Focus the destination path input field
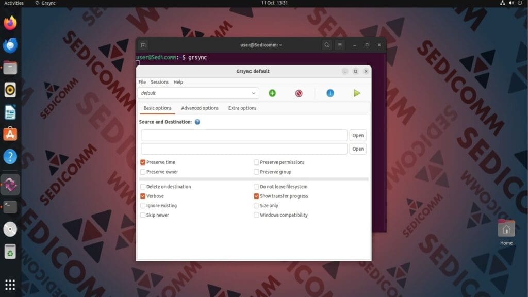 point(244,149)
